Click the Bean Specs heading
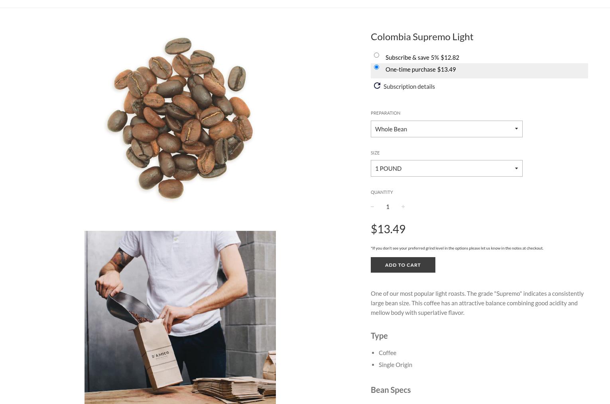Screen dimensions: 610x404 click(391, 390)
